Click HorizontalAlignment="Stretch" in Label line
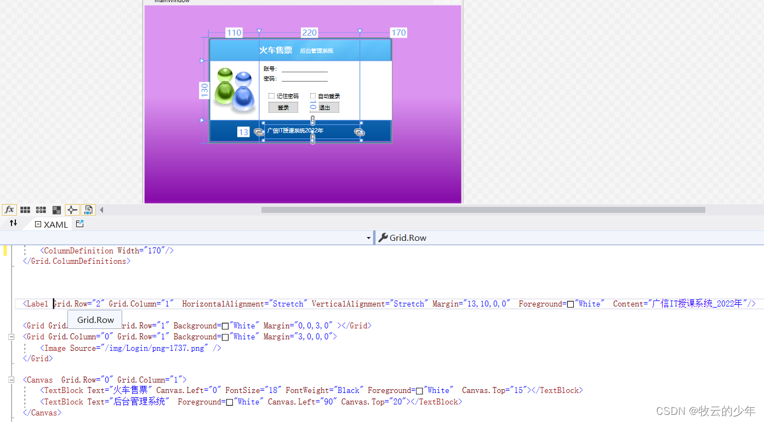The width and height of the screenshot is (764, 422). pyautogui.click(x=244, y=304)
